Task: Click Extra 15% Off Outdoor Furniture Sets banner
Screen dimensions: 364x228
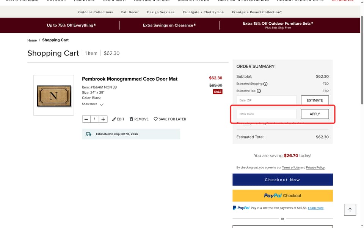Action: click(x=278, y=25)
